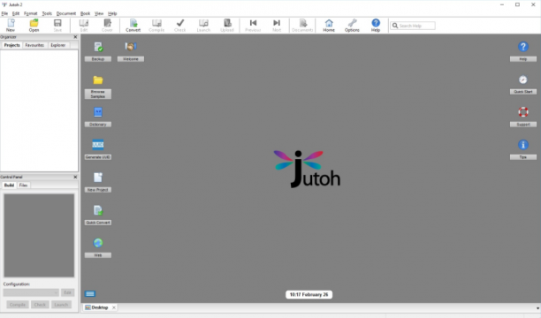Click the Compile button in Control Panel
Screen dimensions: 541x318
(x=18, y=305)
